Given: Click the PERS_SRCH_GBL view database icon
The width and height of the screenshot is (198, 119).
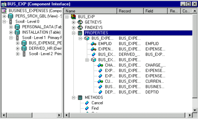Looking at the screenshot, I should [11, 16].
